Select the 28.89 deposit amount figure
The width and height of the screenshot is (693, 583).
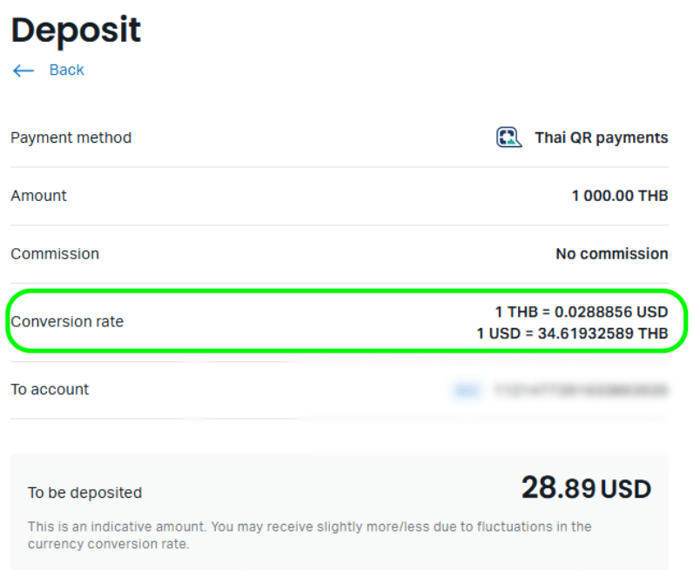[559, 488]
